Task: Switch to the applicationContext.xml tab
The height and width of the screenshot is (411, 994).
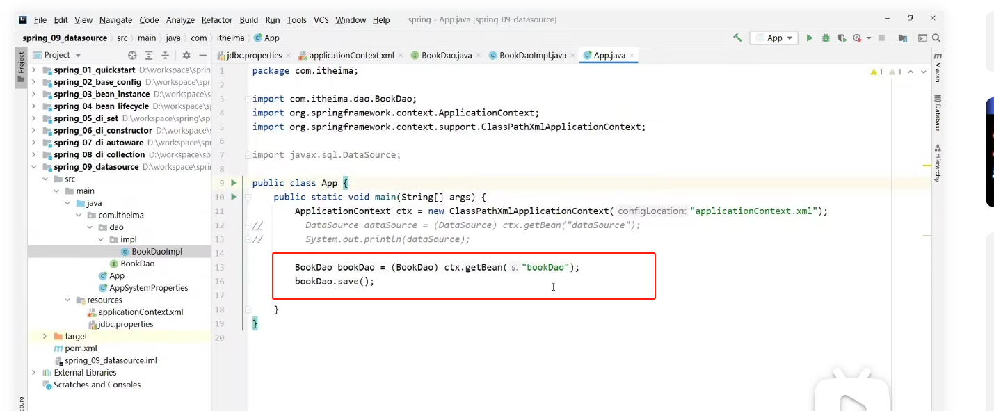Action: (x=346, y=56)
